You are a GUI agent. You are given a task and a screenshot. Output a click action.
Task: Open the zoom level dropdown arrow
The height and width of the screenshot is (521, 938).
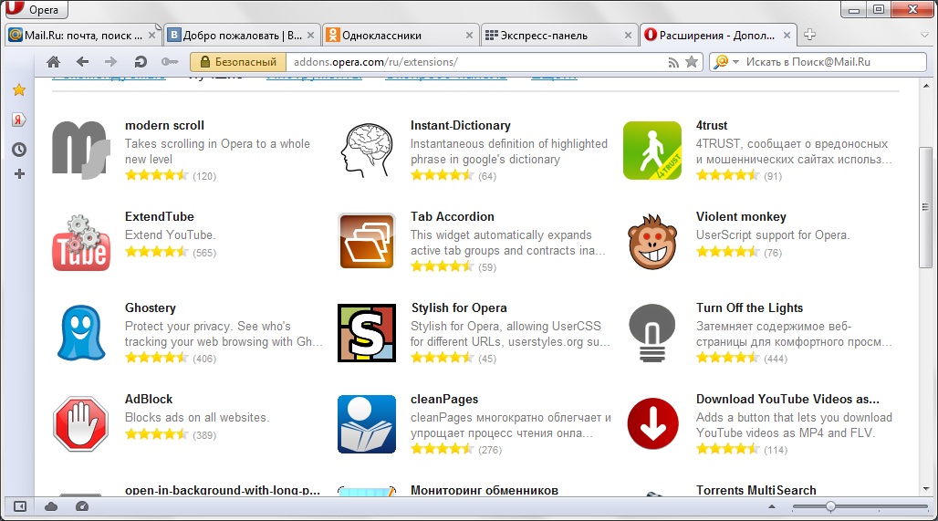coord(772,506)
